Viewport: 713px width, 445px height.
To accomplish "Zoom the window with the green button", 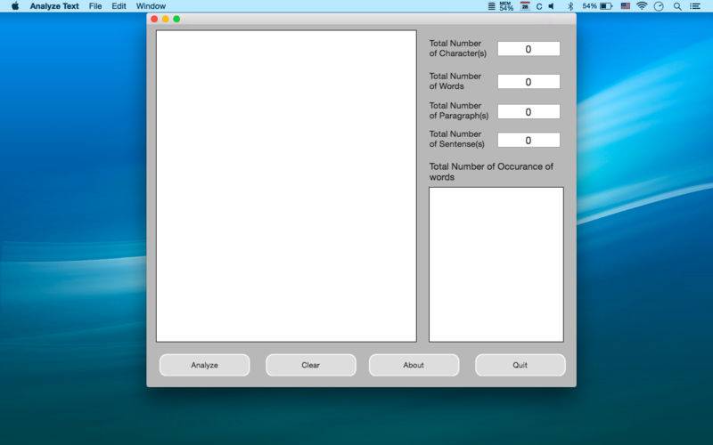I will 176,19.
